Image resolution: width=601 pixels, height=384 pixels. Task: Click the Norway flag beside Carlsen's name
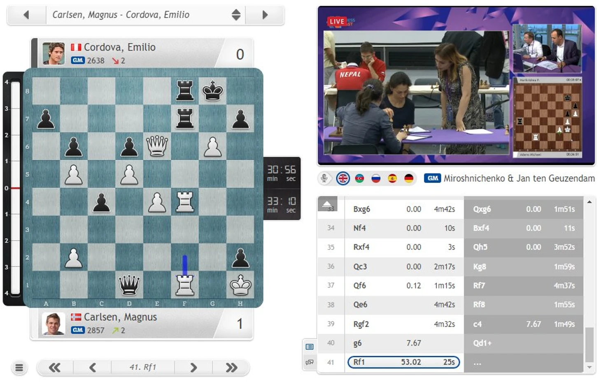click(76, 317)
